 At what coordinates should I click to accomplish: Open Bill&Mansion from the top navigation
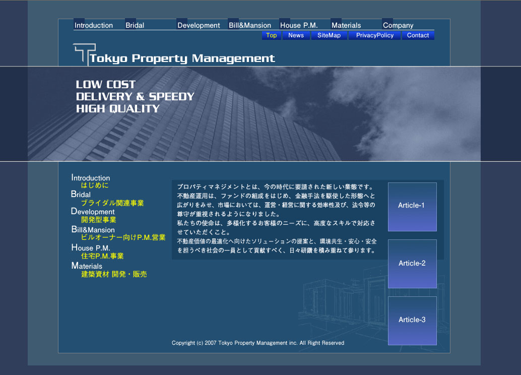pyautogui.click(x=250, y=25)
